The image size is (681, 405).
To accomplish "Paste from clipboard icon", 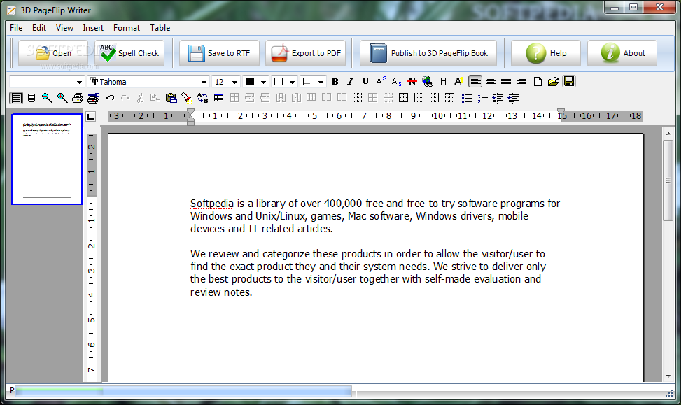I will pyautogui.click(x=171, y=98).
